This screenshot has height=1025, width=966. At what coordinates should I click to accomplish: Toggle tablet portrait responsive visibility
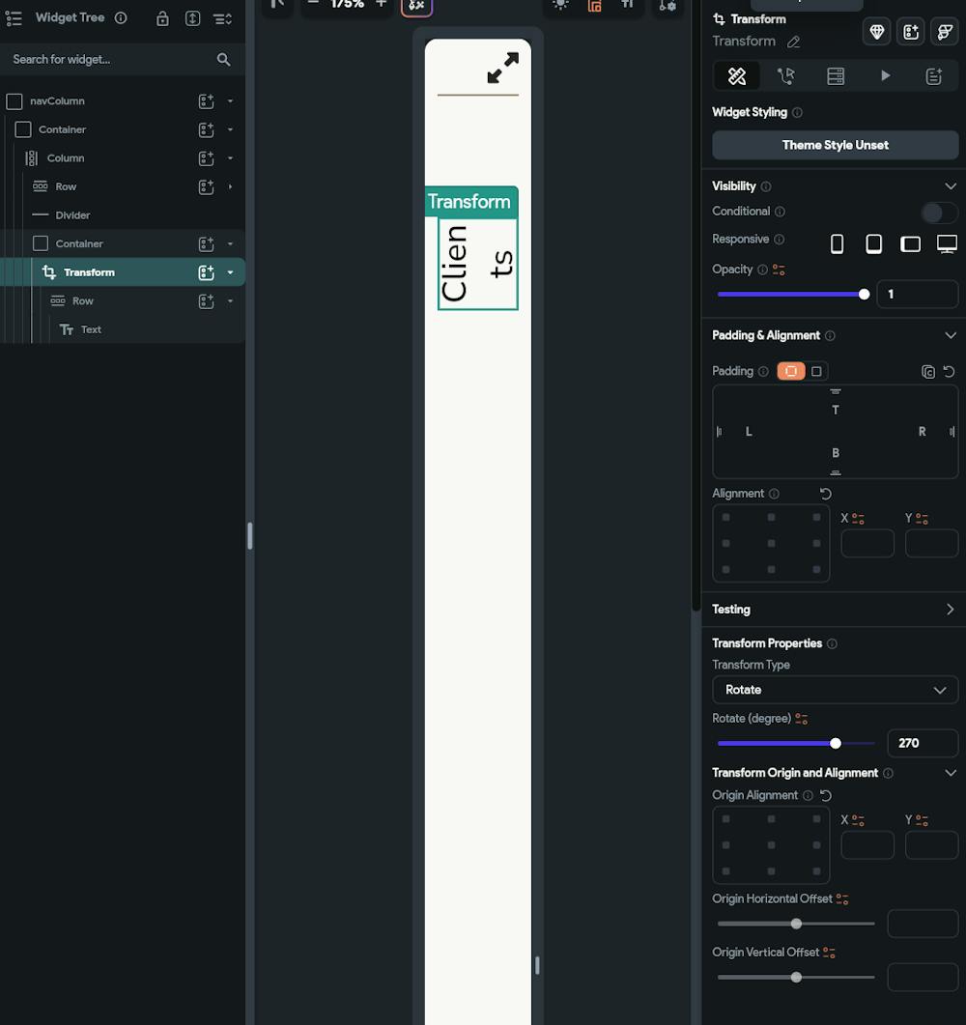pos(873,243)
